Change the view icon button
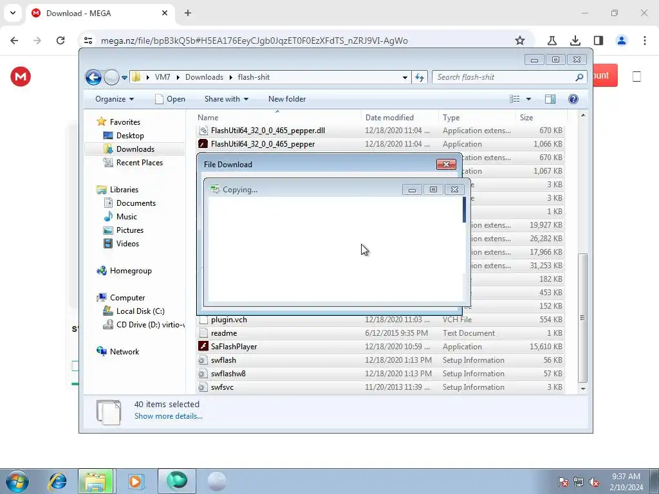The image size is (659, 494). pos(515,99)
